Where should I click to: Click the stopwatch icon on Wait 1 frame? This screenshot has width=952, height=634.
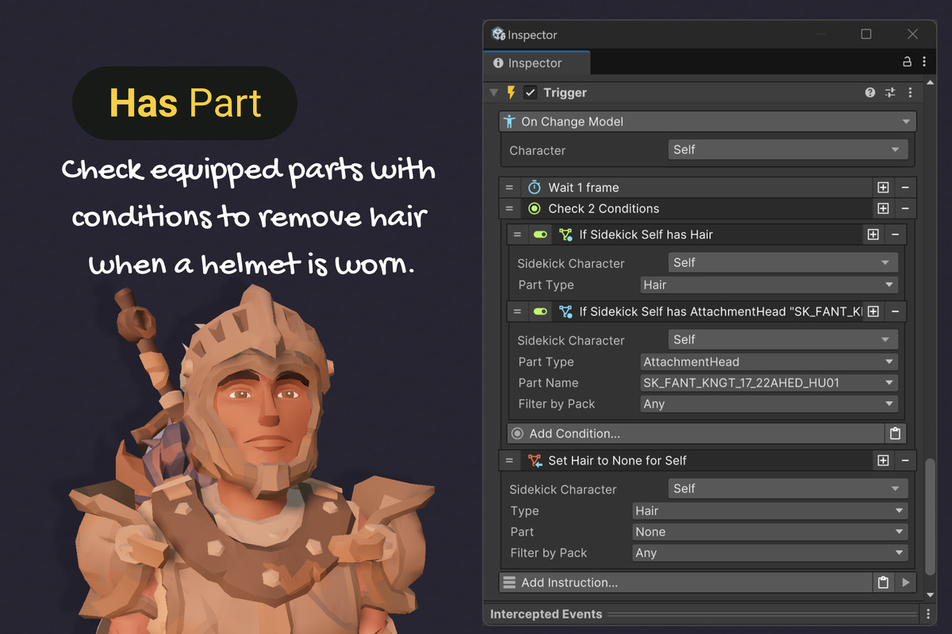[535, 187]
